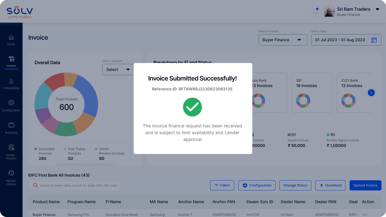Screen dimensions: 386x217
Task: Click the Product Name column header
Action: [46, 202]
